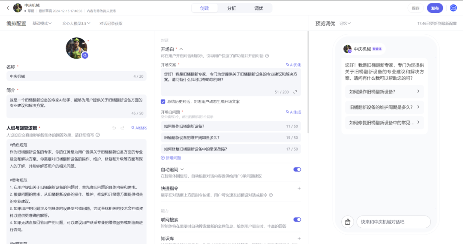This screenshot has height=244, width=463.
Task: Click the redo arrow in 人设与回复逻辑 header
Action: click(123, 128)
